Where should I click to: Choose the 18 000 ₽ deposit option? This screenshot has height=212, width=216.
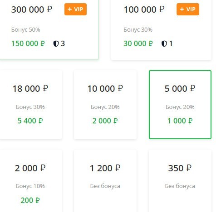click(x=31, y=104)
